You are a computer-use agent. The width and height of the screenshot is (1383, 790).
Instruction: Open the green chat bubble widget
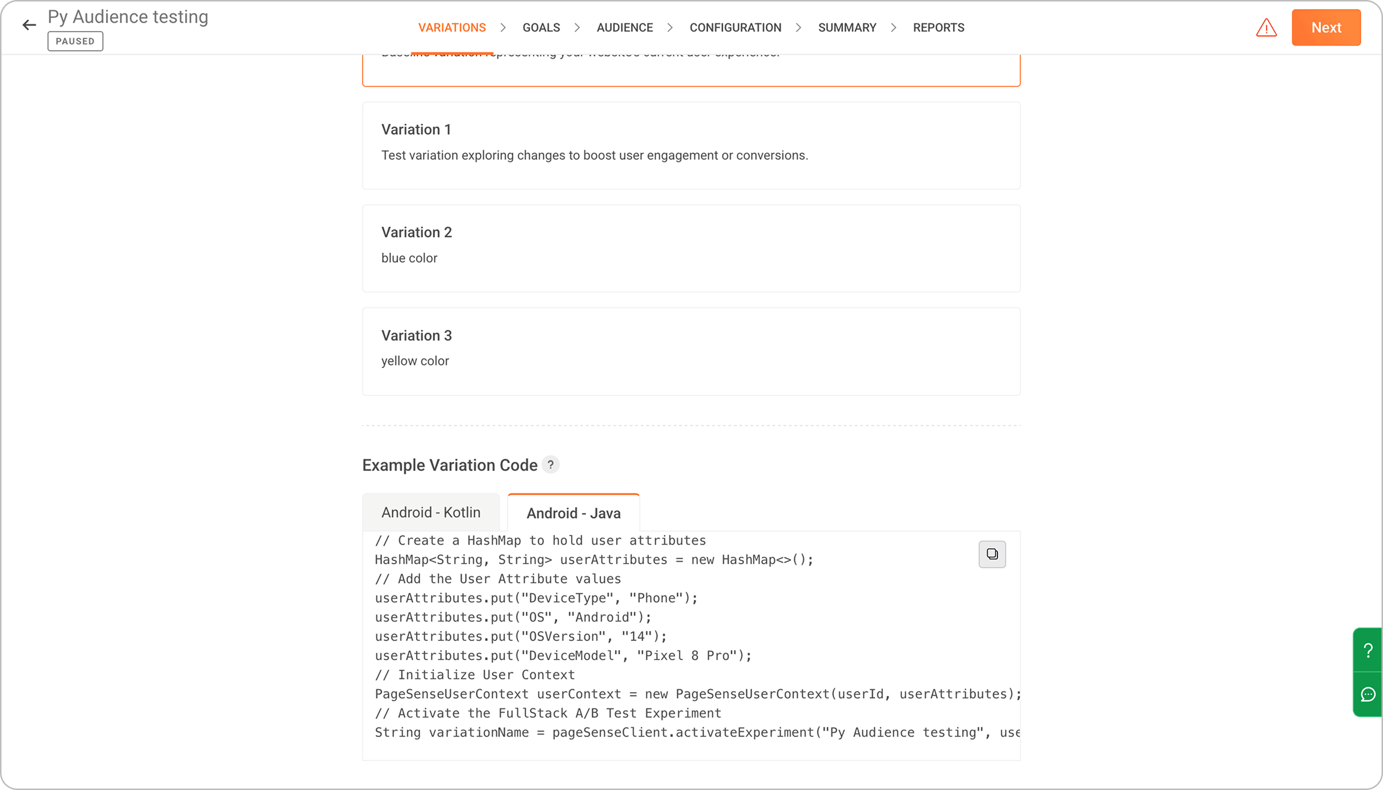tap(1367, 694)
